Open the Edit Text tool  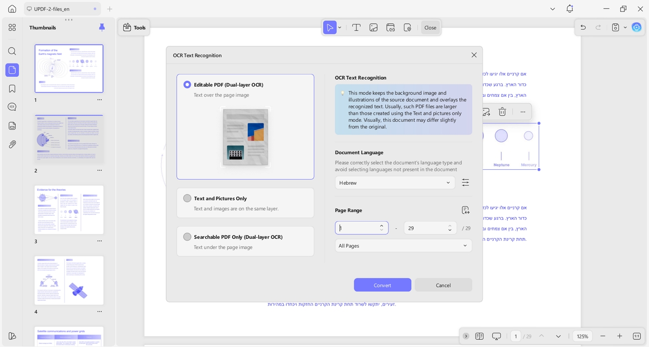coord(356,27)
